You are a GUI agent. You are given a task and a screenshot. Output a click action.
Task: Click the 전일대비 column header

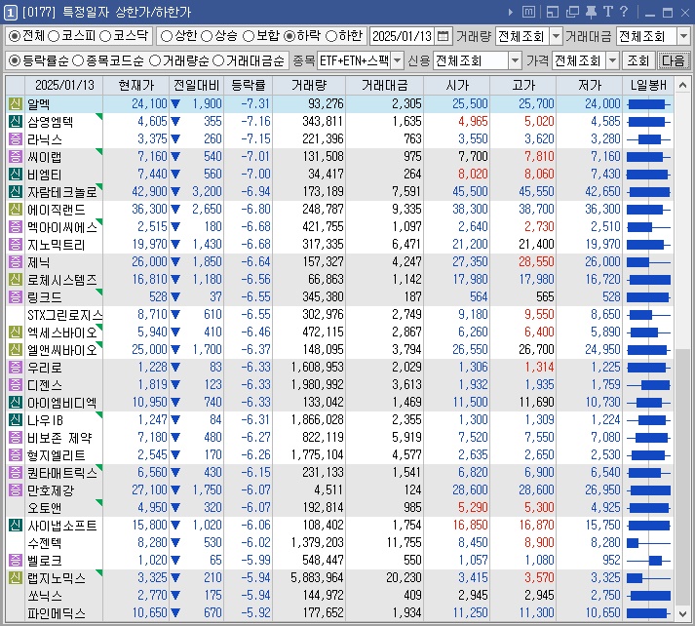[x=196, y=85]
